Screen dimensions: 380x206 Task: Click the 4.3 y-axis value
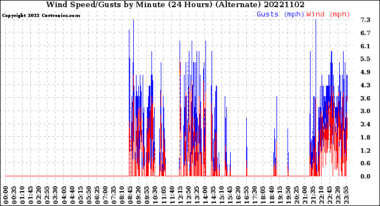pos(366,85)
